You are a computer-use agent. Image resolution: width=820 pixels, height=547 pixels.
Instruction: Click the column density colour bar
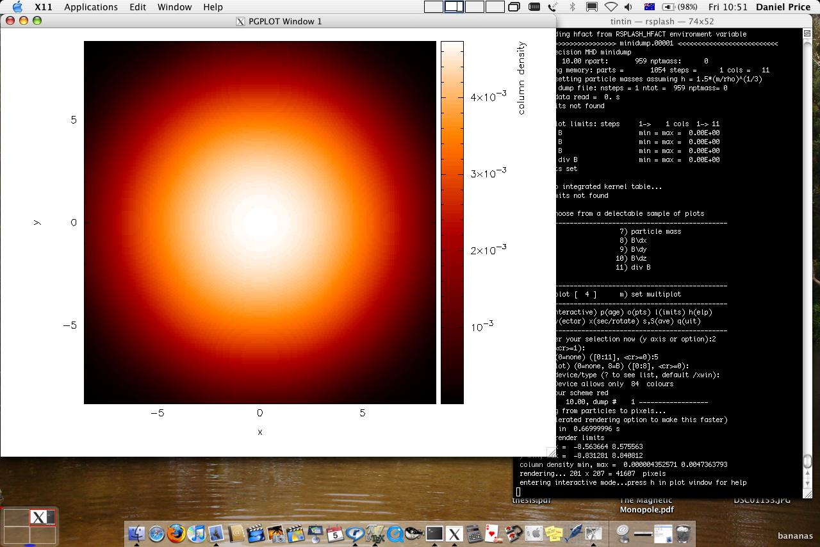coord(452,222)
